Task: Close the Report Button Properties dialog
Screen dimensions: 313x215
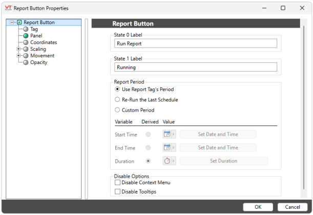Action: (302, 8)
